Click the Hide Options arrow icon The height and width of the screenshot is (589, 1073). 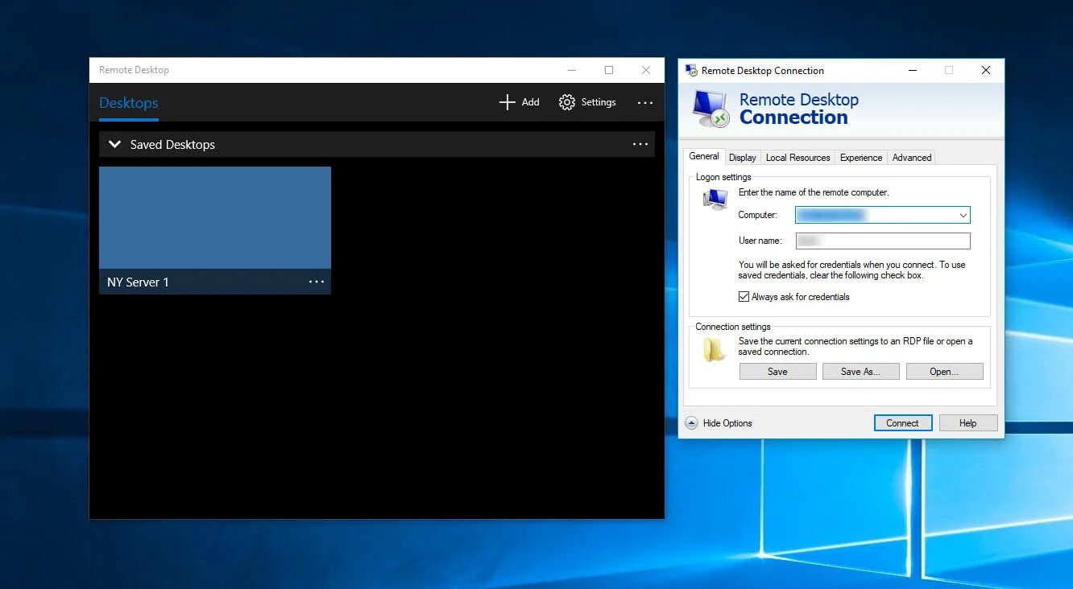691,422
